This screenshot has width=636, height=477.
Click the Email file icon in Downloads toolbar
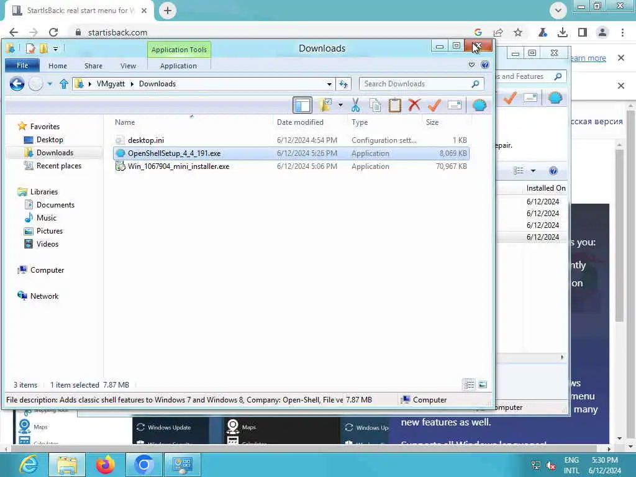[455, 106]
